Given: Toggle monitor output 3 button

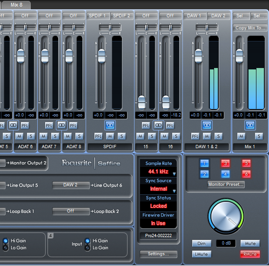Looking at the screenshot, I should [x=225, y=163].
